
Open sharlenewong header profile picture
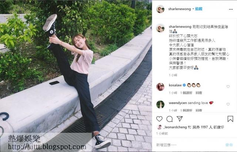pyautogui.click(x=160, y=9)
